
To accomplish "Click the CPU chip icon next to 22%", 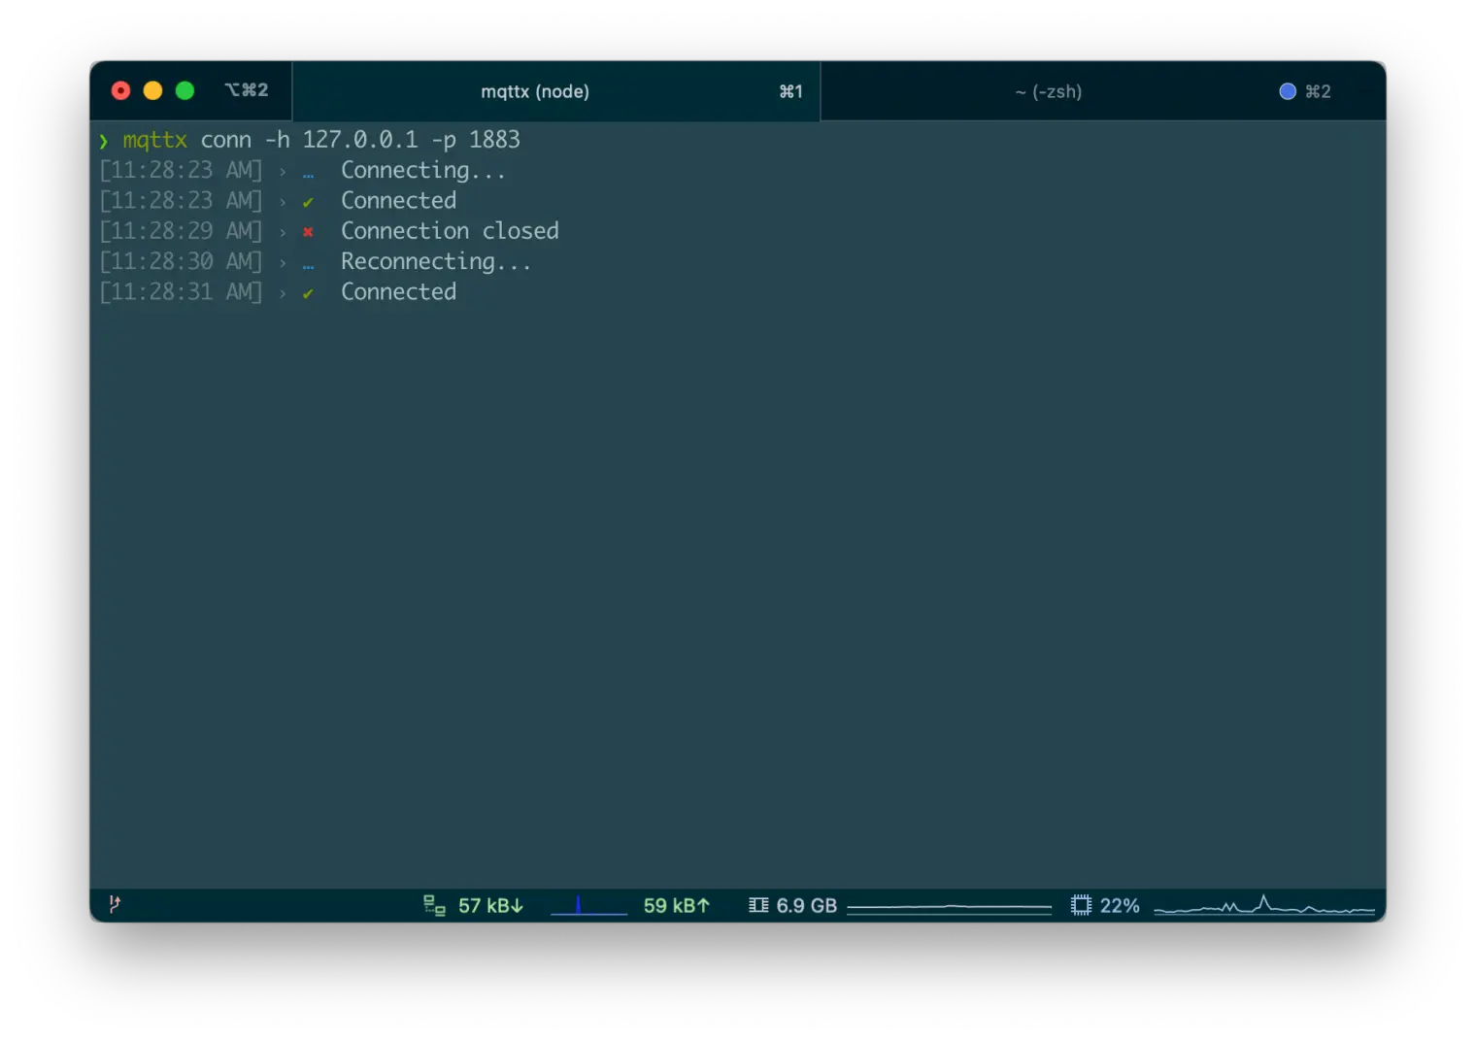I will pos(1080,904).
